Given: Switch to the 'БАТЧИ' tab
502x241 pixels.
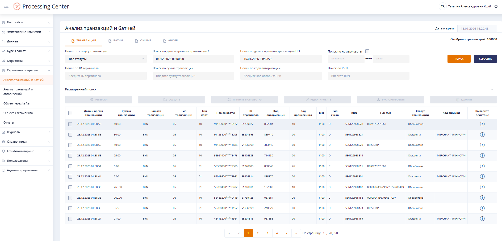Looking at the screenshot, I should tap(116, 41).
